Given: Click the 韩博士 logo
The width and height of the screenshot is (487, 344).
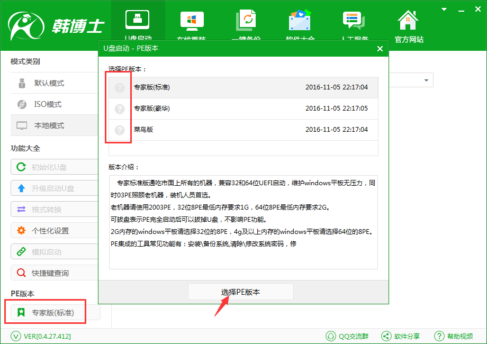Looking at the screenshot, I should point(56,25).
